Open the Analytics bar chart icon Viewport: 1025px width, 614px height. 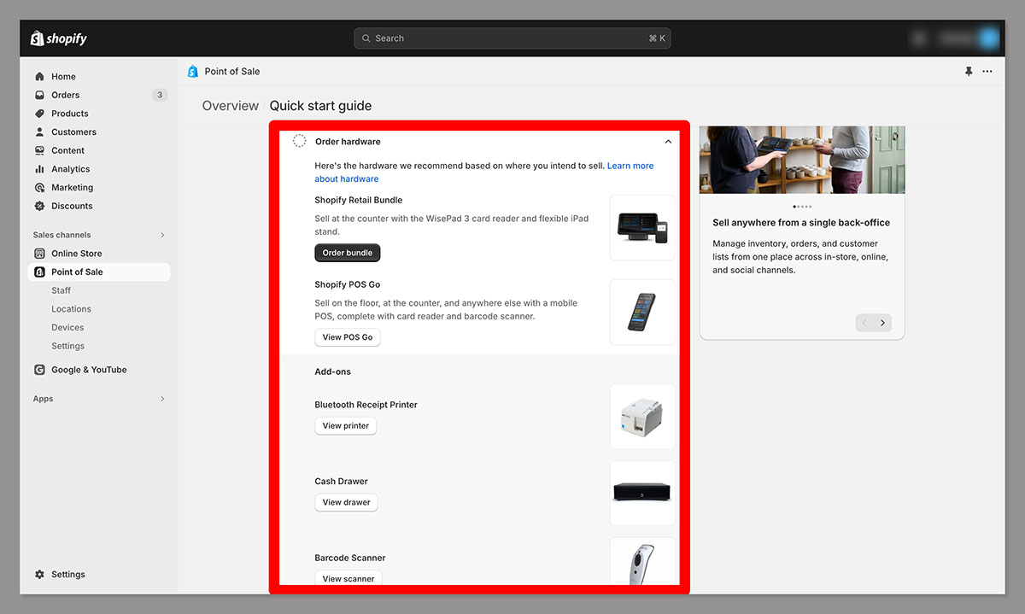point(39,169)
